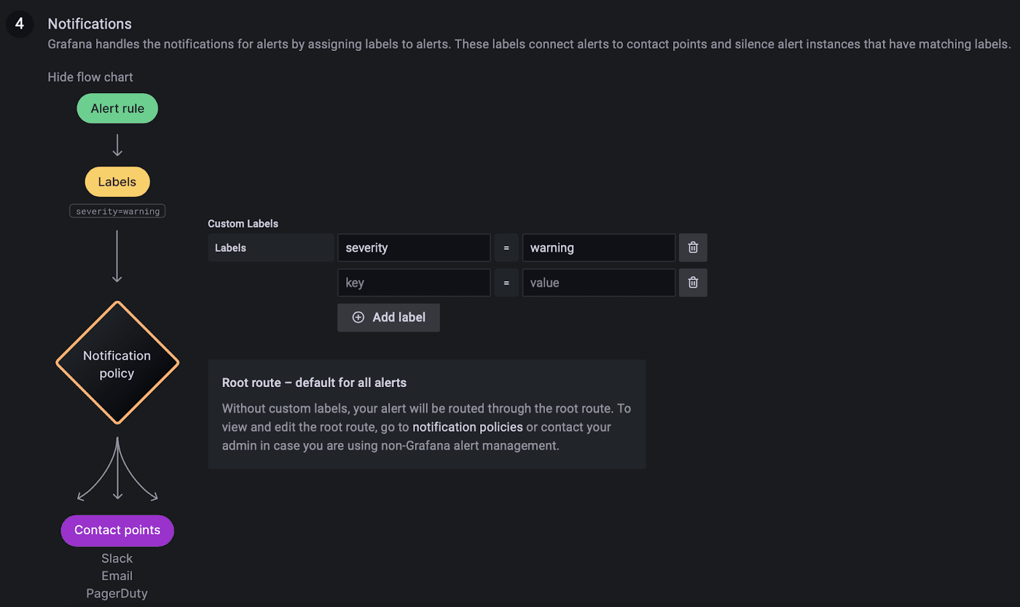Image resolution: width=1020 pixels, height=607 pixels.
Task: Click the severity=warning tag in flow chart
Action: [x=117, y=211]
